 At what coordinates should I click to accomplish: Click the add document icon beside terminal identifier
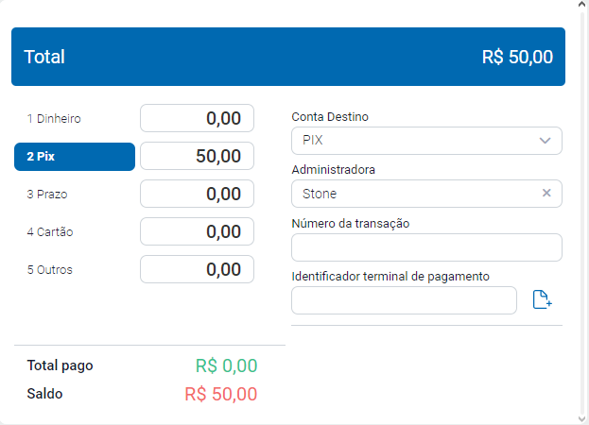542,300
